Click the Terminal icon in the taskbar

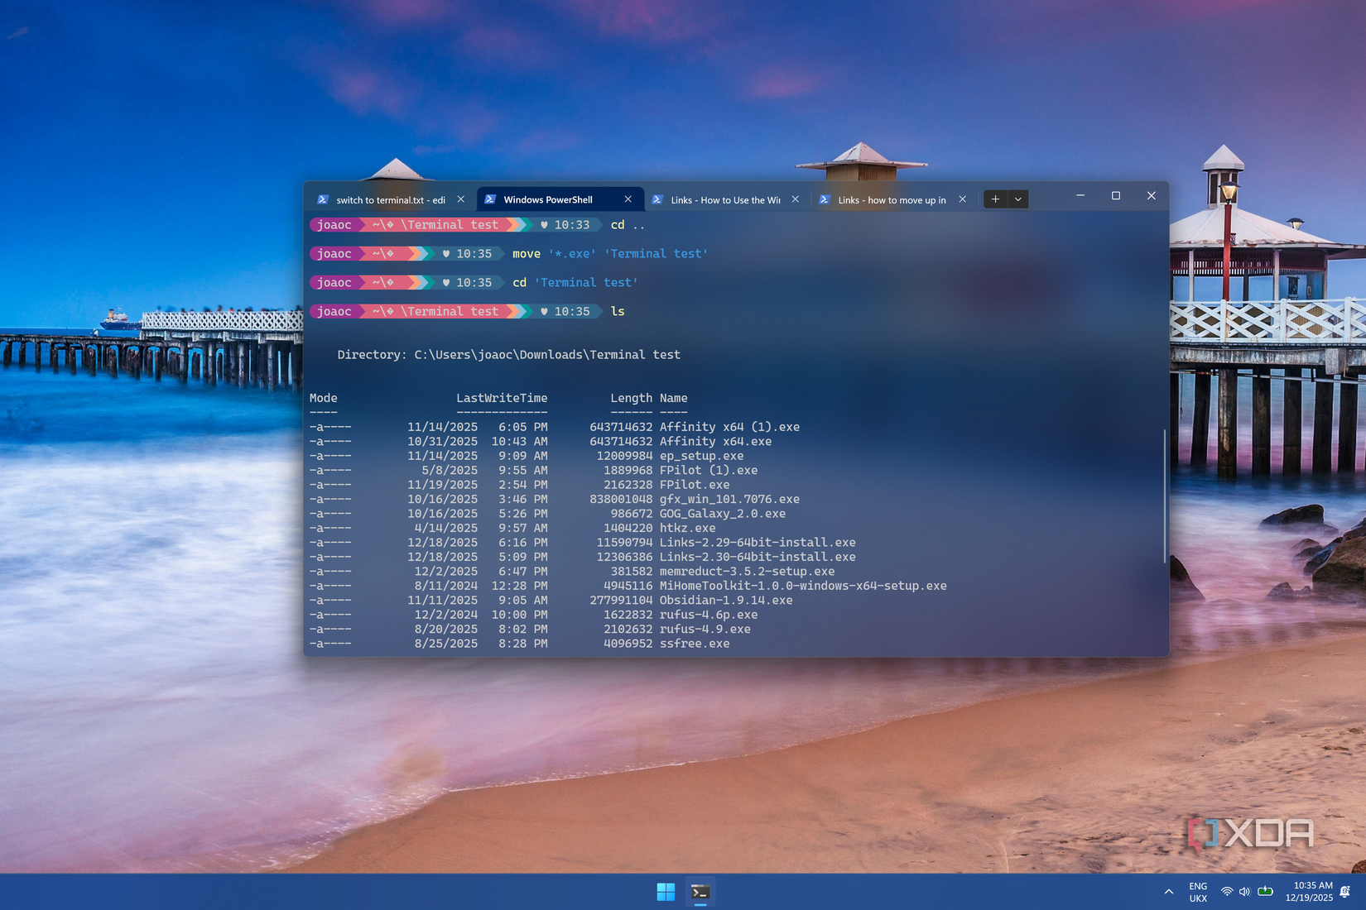tap(700, 892)
